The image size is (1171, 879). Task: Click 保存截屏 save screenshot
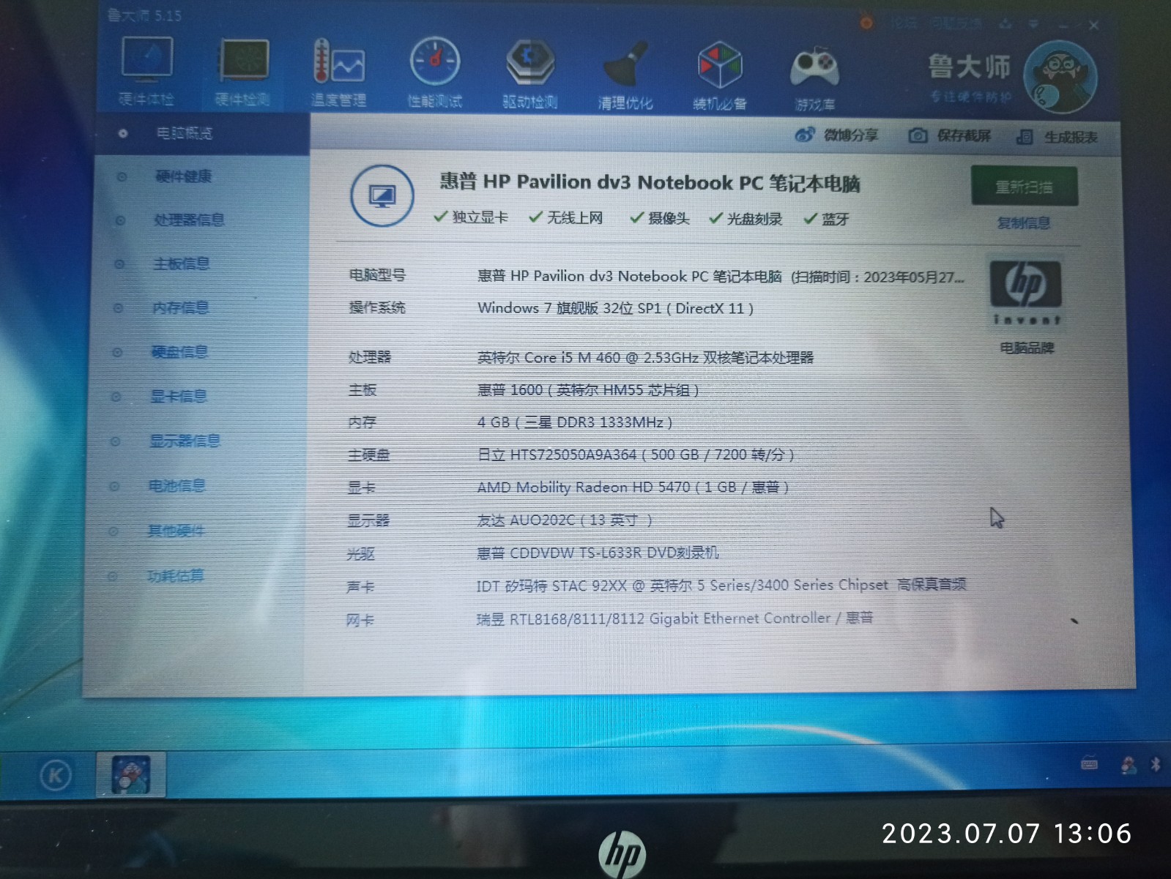(950, 135)
